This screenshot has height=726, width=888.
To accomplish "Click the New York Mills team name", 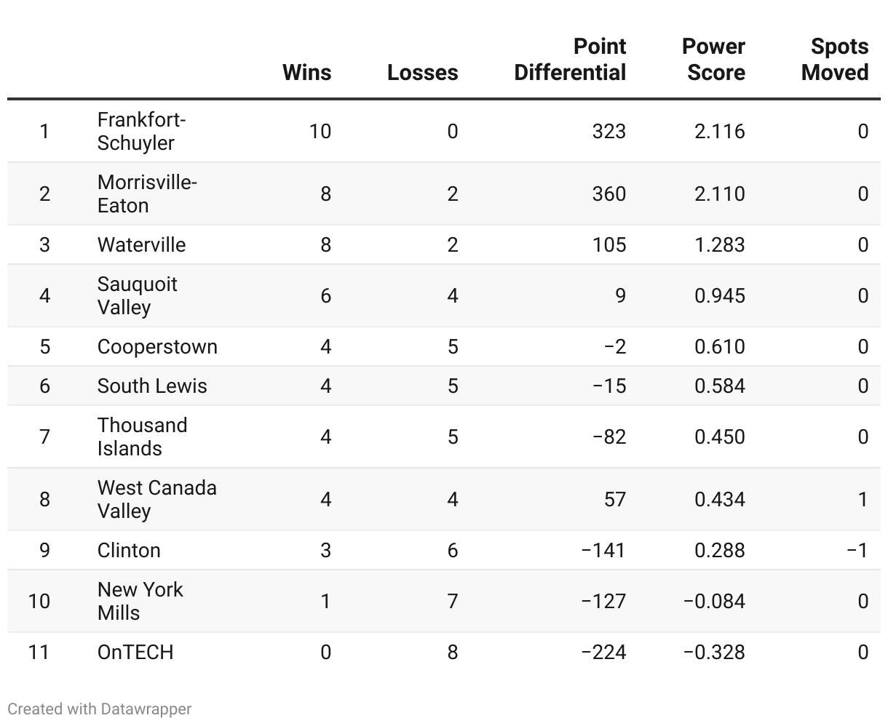I will [140, 601].
